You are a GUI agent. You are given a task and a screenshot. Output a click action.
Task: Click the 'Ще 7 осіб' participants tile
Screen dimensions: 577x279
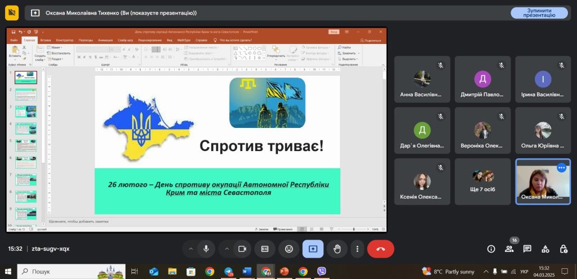482,181
